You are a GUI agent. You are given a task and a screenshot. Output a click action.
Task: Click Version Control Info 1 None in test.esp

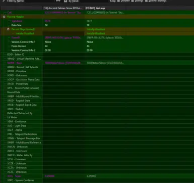pos(90,42)
